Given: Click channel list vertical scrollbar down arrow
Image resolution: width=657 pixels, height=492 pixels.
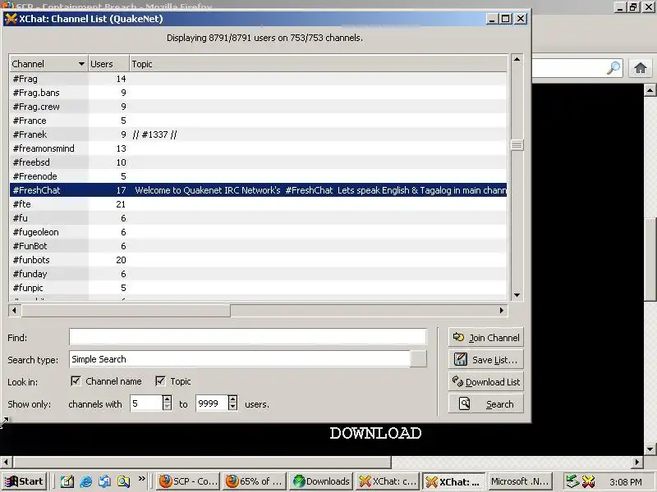Looking at the screenshot, I should click(517, 295).
